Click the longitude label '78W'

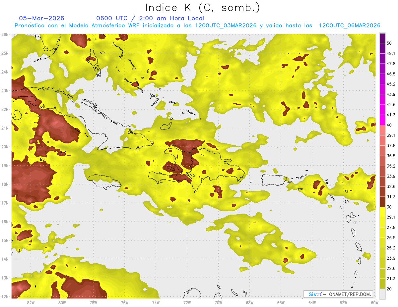click(93, 303)
